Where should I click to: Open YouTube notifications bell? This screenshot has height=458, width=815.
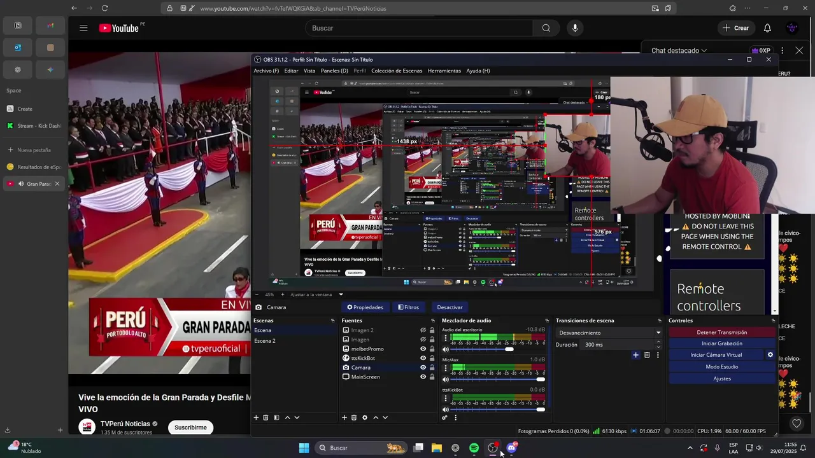(767, 28)
